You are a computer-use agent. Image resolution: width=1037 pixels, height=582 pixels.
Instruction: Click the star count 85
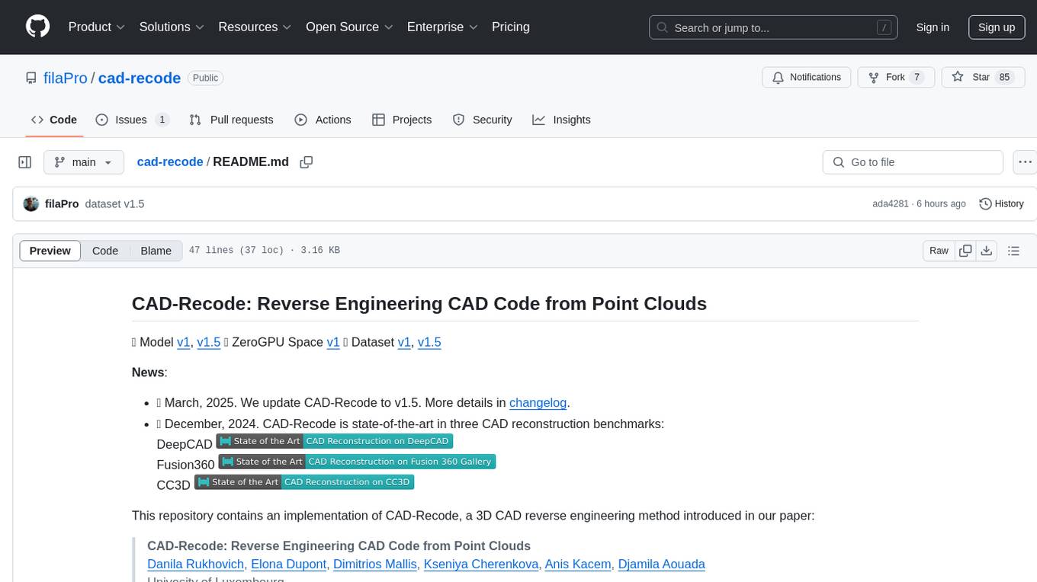pos(1004,78)
